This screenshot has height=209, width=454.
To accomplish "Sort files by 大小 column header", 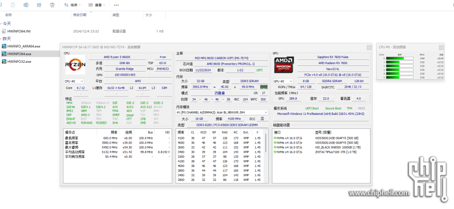I will pos(149,15).
